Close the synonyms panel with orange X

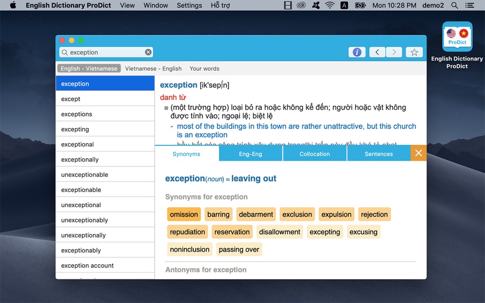(419, 153)
